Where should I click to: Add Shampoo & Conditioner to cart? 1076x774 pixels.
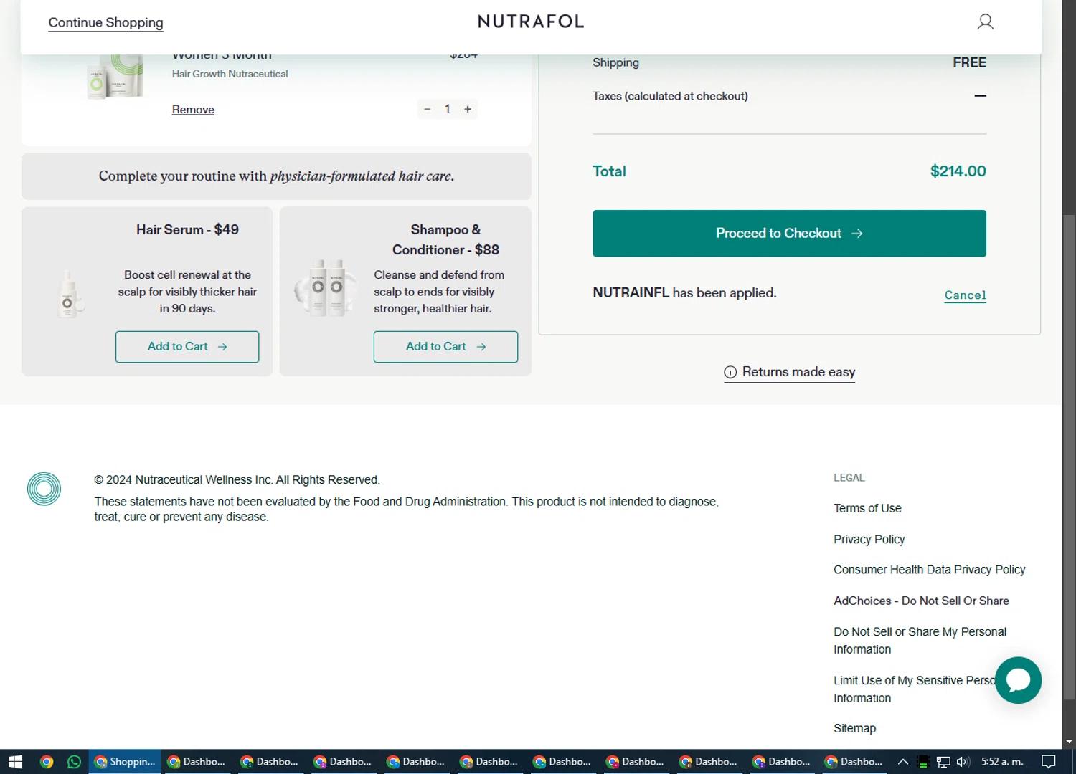(445, 347)
